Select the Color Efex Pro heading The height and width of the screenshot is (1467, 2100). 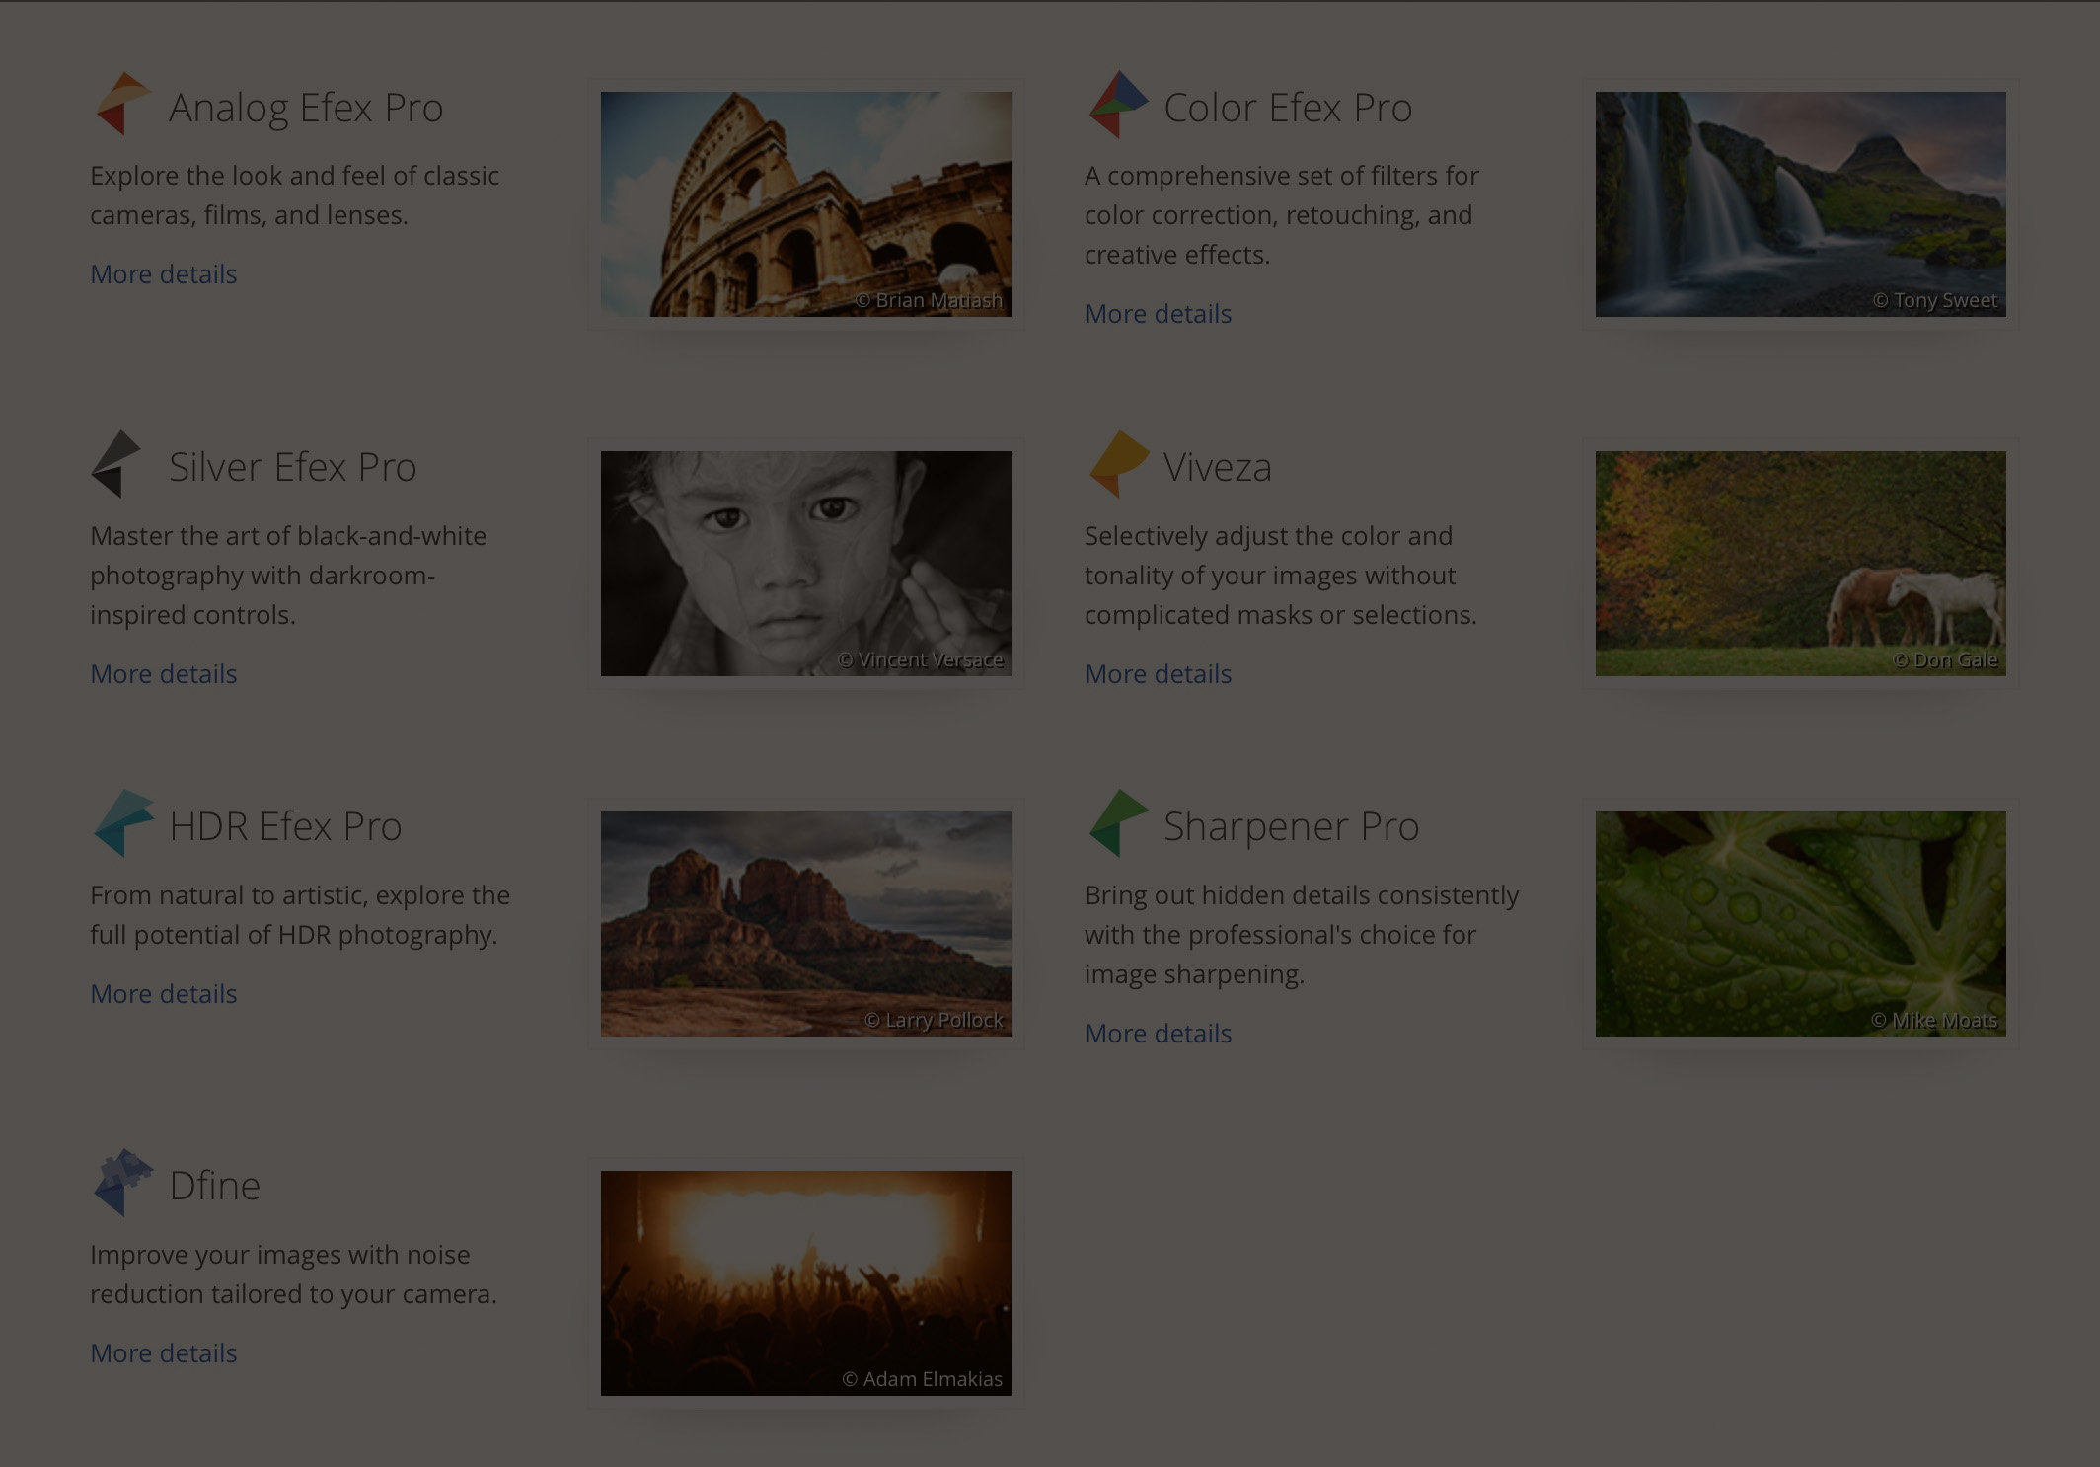(x=1288, y=108)
